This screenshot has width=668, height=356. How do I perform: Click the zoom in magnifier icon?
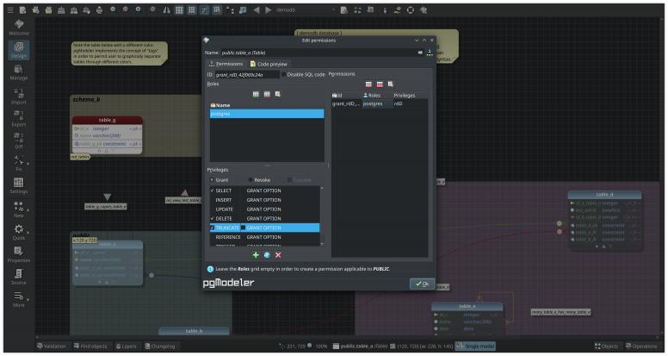(139, 9)
